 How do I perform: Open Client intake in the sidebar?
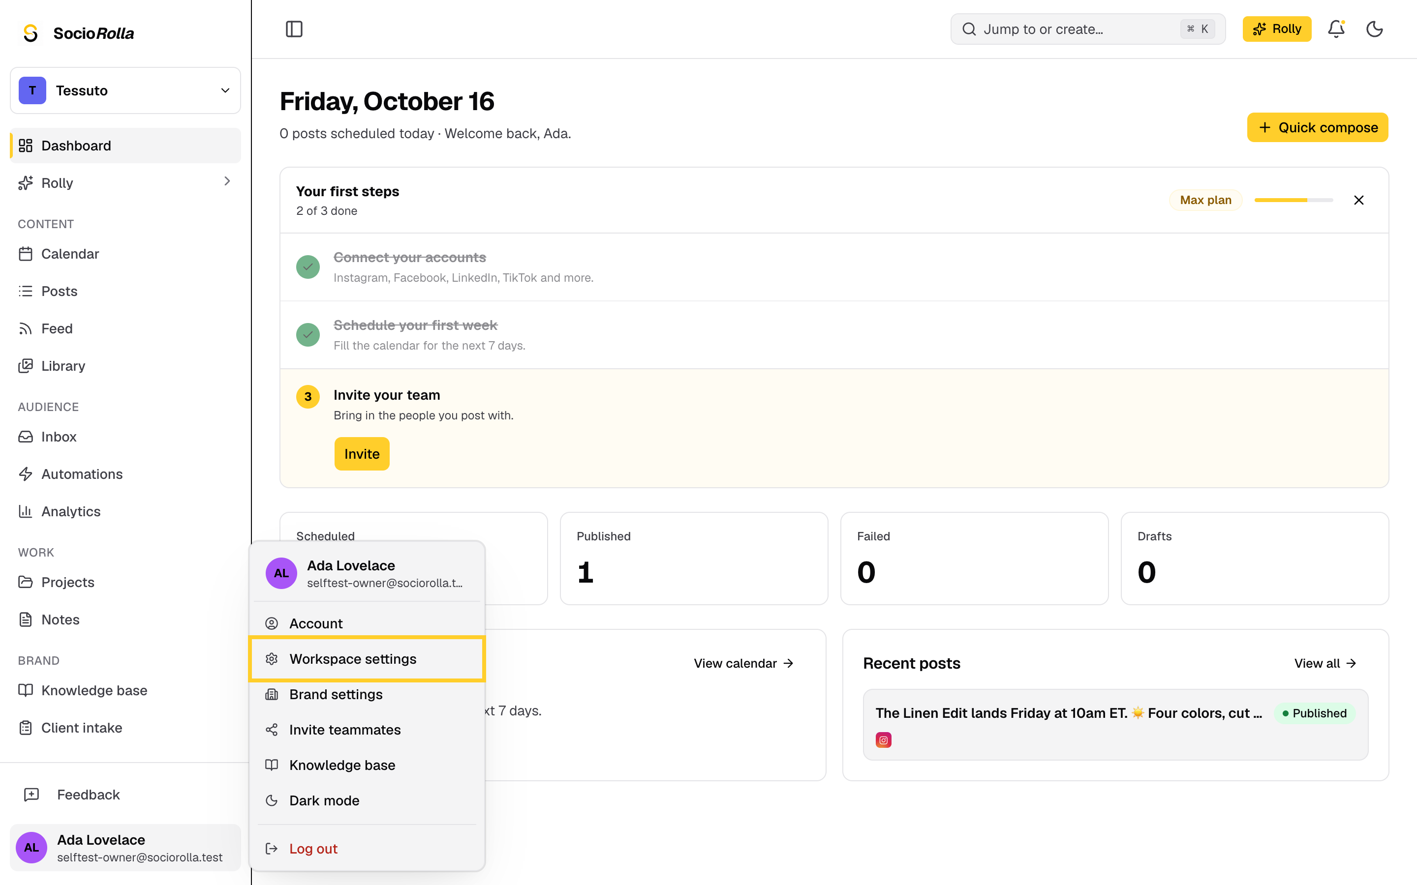[125, 728]
